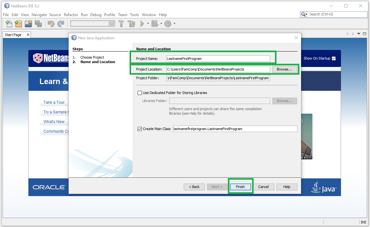This screenshot has height=227, width=370.
Task: Select the Start Page tab
Action: click(x=13, y=35)
